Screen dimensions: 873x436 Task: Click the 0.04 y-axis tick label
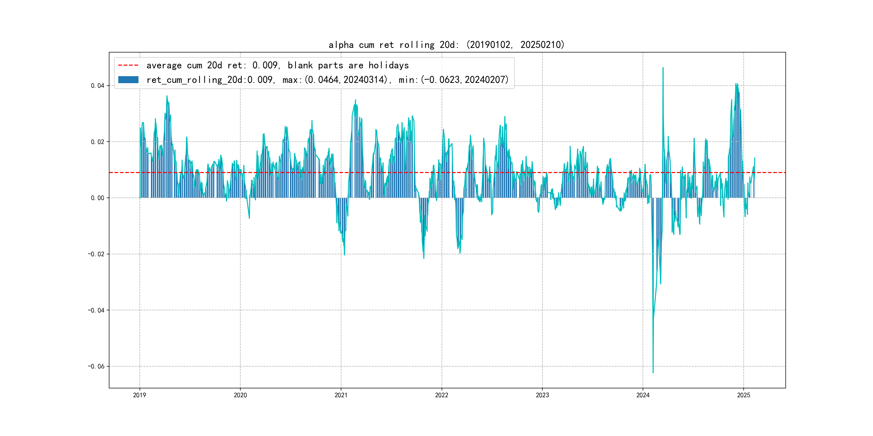(x=97, y=86)
